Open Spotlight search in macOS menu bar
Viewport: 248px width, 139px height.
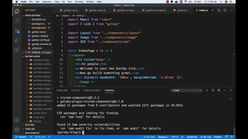(221, 2)
